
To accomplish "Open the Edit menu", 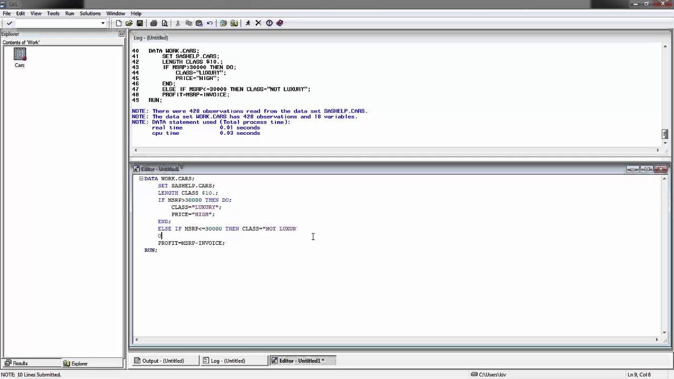I will click(x=21, y=13).
